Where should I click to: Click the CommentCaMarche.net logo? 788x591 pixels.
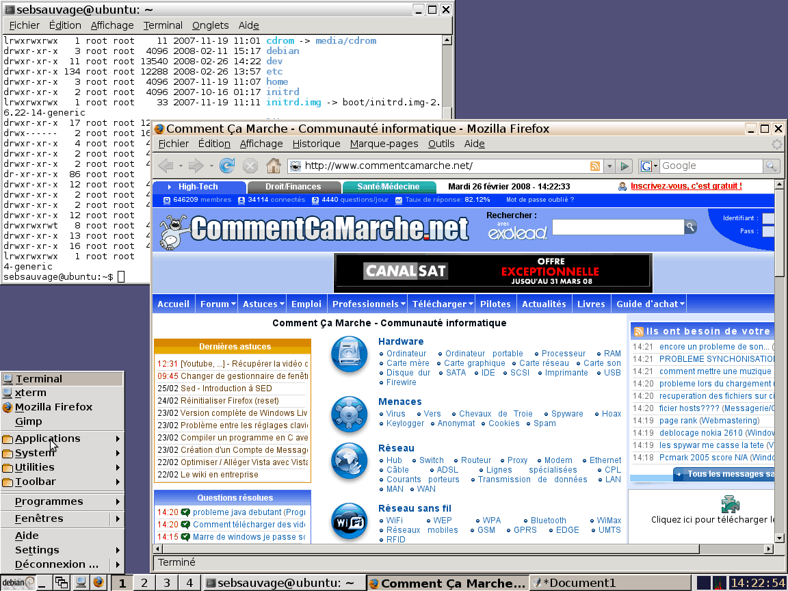point(315,231)
